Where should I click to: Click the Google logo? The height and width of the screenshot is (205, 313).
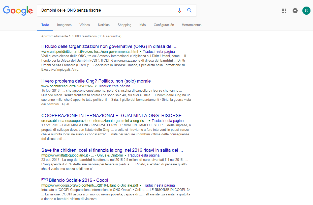coord(18,11)
